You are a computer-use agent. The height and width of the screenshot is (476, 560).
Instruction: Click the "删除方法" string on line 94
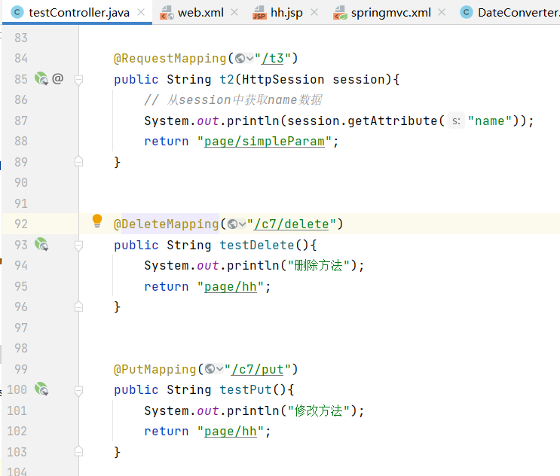pyautogui.click(x=318, y=265)
